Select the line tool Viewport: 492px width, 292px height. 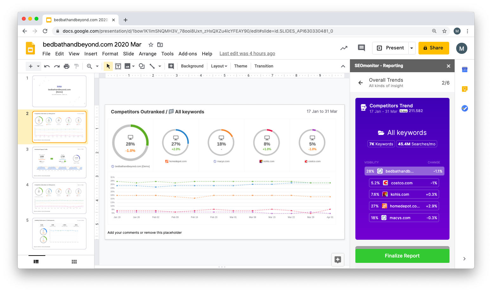point(152,66)
